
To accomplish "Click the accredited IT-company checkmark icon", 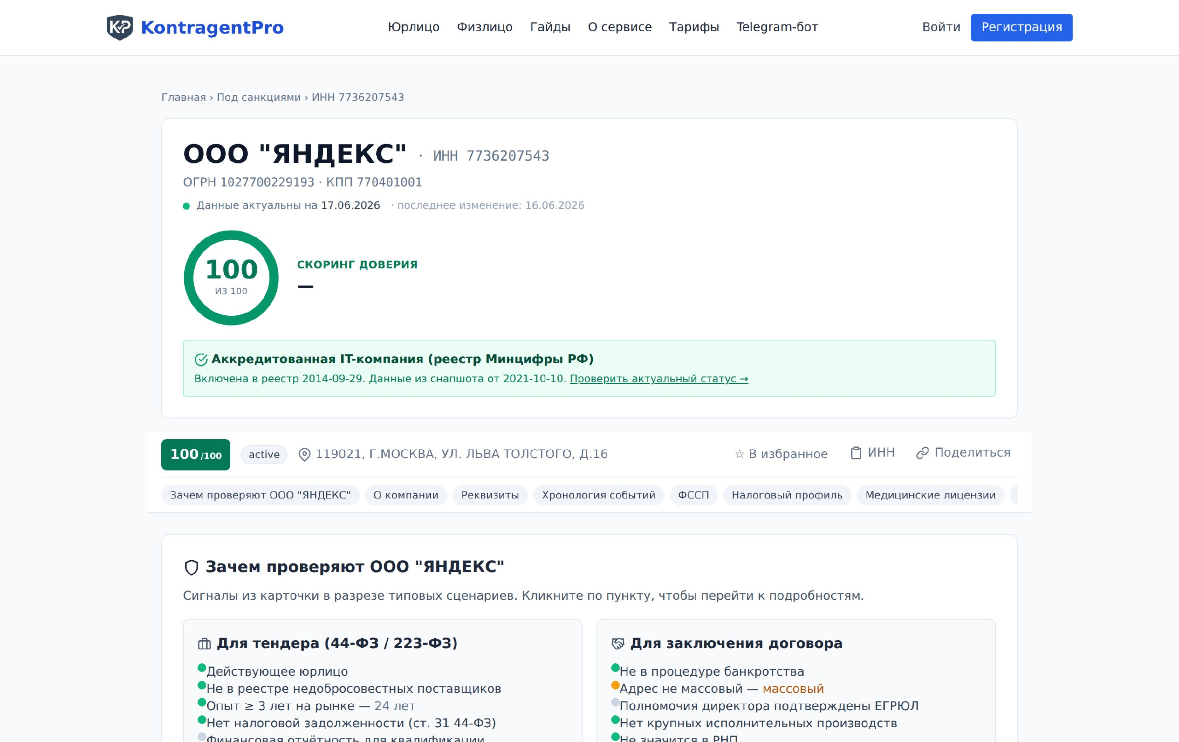I will (201, 360).
